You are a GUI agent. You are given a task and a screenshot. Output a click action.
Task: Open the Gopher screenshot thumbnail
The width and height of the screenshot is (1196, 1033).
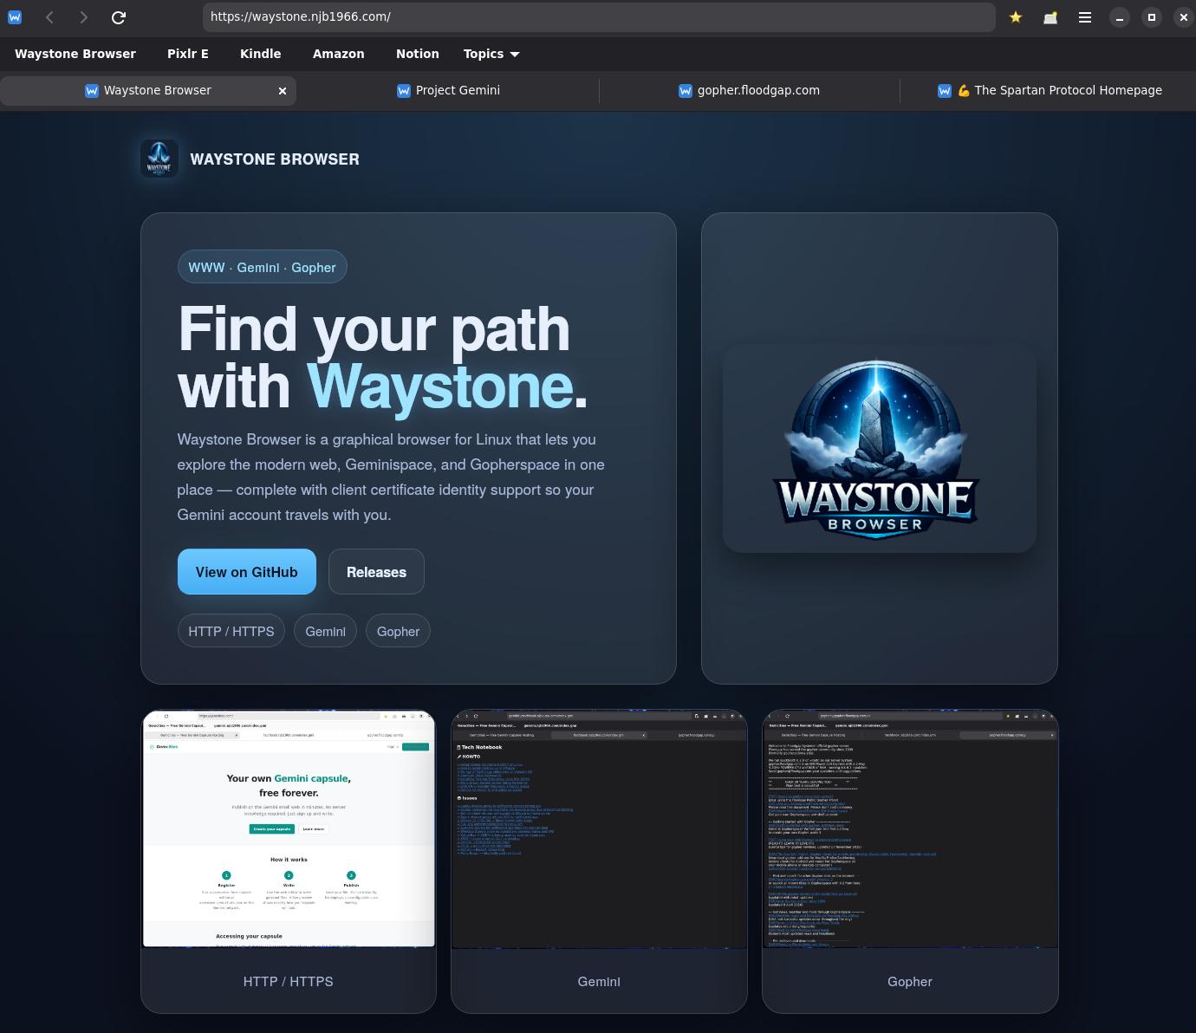click(x=910, y=829)
